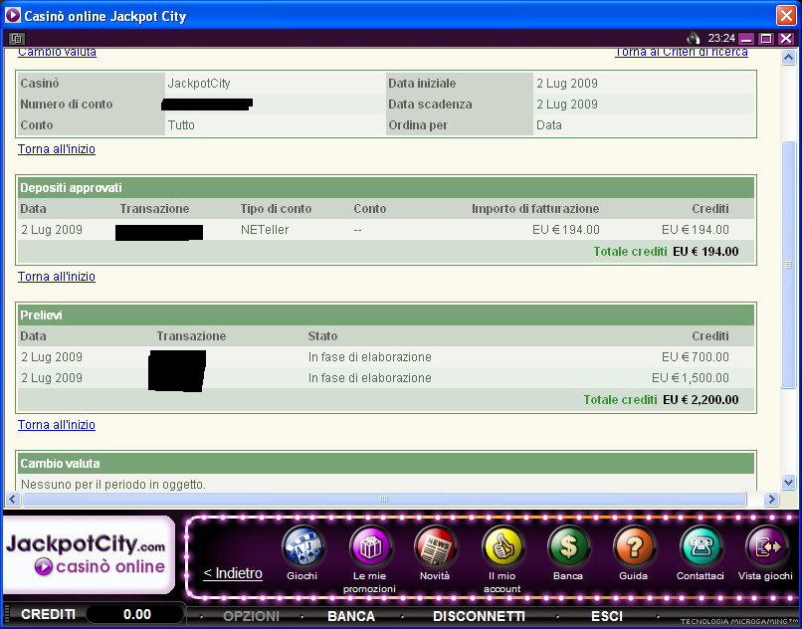Viewport: 802px width, 629px height.
Task: Open the Contattaci telephone icon
Action: [x=701, y=547]
